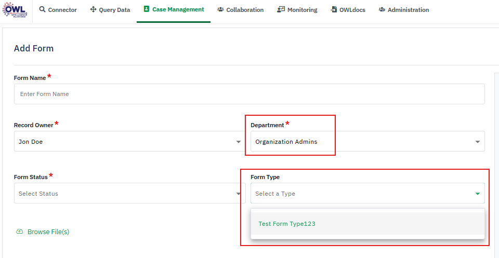Screen dimensions: 499x258
Task: Click the Administration users-gear icon
Action: [382, 10]
